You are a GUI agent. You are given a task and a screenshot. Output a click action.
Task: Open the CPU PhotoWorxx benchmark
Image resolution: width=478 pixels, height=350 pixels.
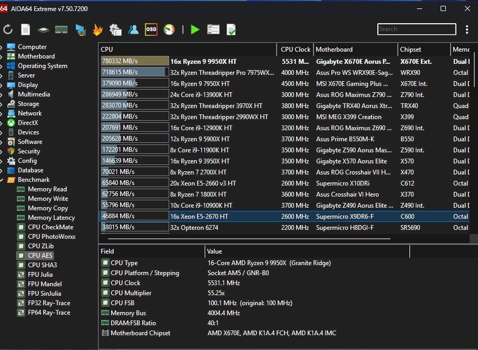click(x=52, y=237)
